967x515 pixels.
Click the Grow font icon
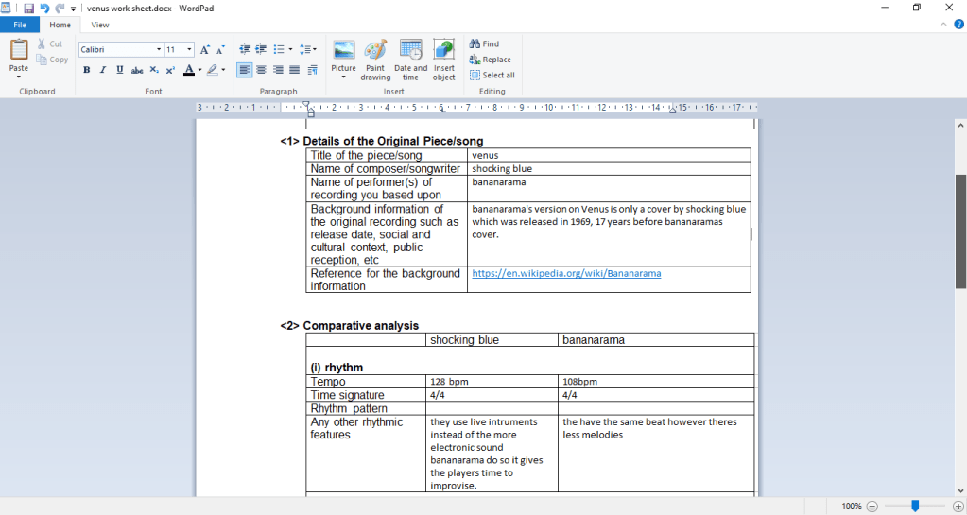(204, 49)
